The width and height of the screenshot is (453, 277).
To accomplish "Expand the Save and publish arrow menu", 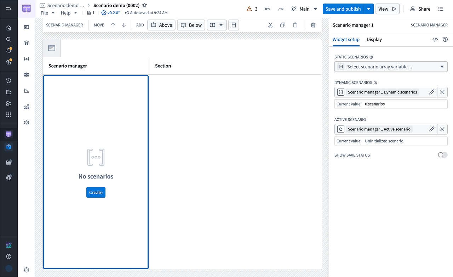I will tap(369, 9).
